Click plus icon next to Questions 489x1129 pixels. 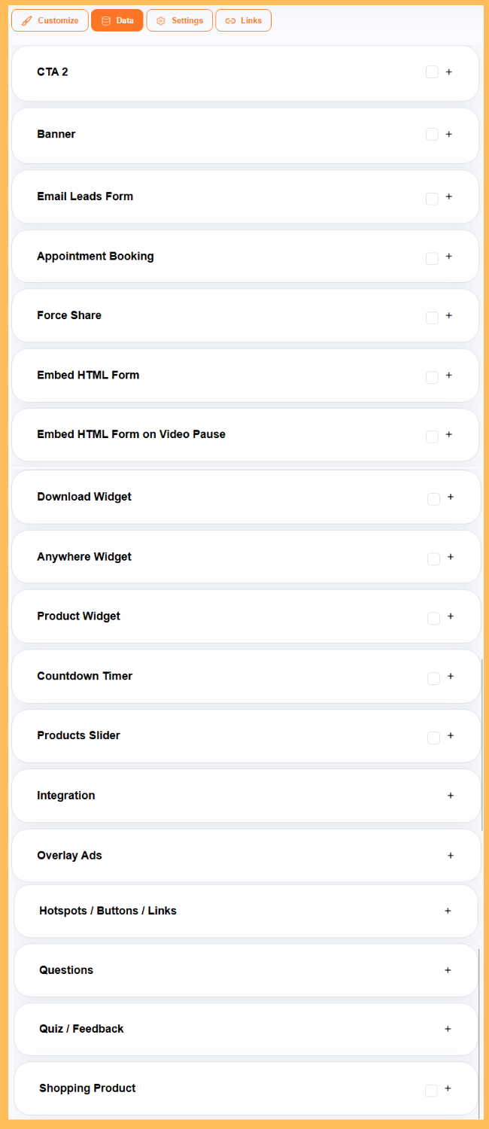click(x=448, y=970)
